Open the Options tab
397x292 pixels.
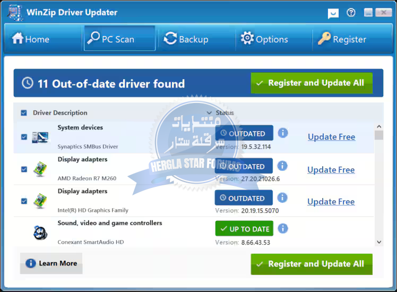click(264, 39)
